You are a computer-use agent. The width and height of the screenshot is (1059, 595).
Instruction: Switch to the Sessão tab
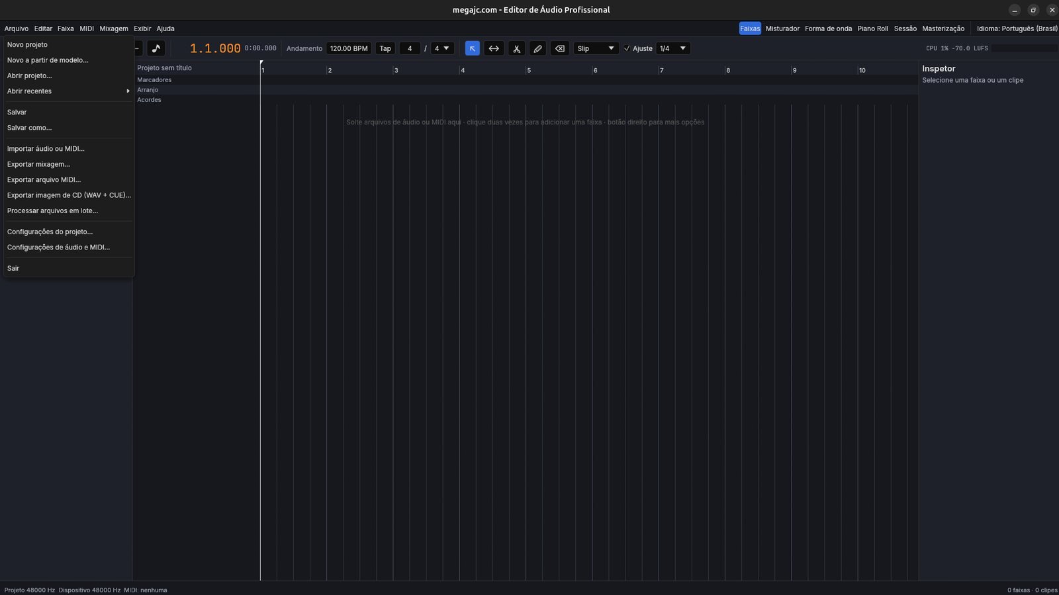coord(905,28)
